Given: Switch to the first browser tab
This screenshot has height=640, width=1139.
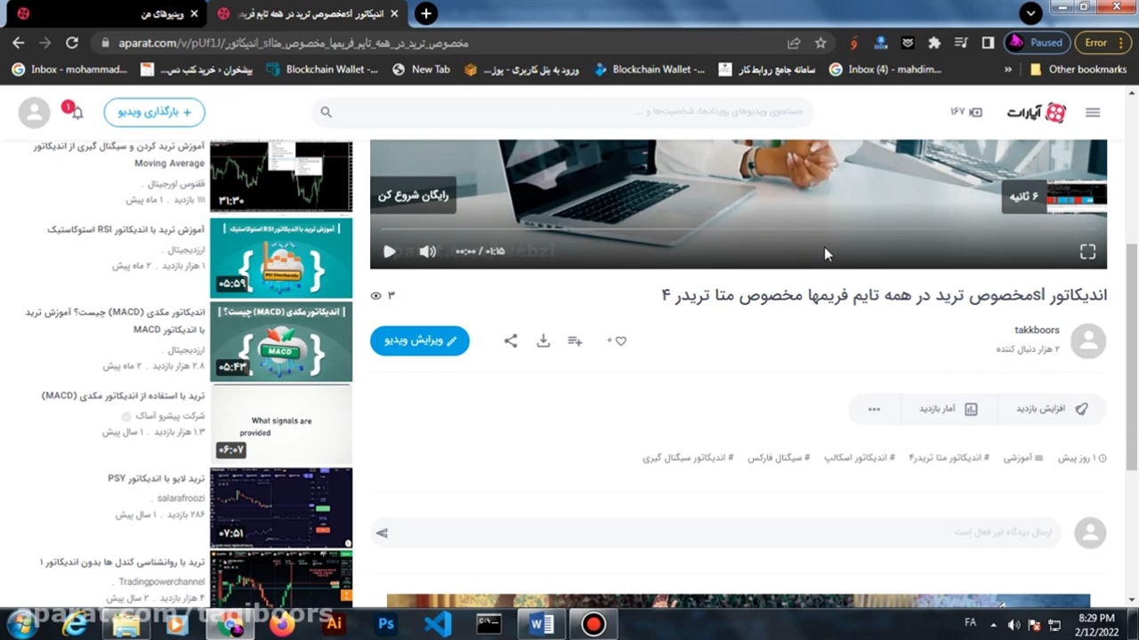Looking at the screenshot, I should point(107,13).
